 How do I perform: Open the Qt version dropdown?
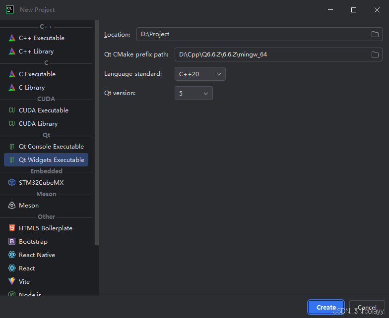coord(194,93)
